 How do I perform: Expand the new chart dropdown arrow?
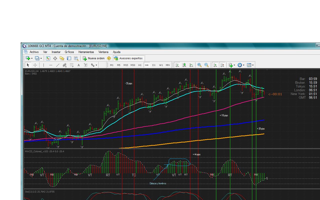pos(32,58)
